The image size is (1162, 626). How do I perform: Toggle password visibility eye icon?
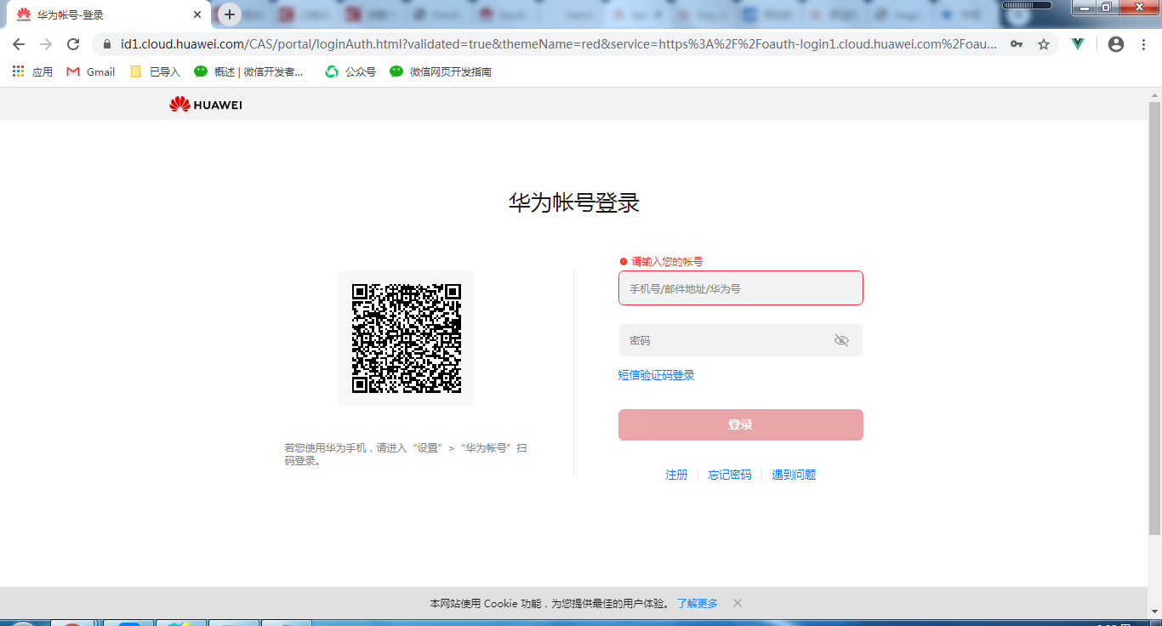point(841,340)
